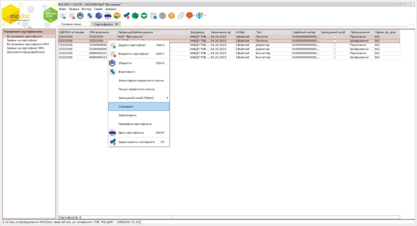Viewport: 417px width, 226px height.
Task: Toggle Захищений носій checkbox in Печатка Підписання row
Action: [x=335, y=37]
